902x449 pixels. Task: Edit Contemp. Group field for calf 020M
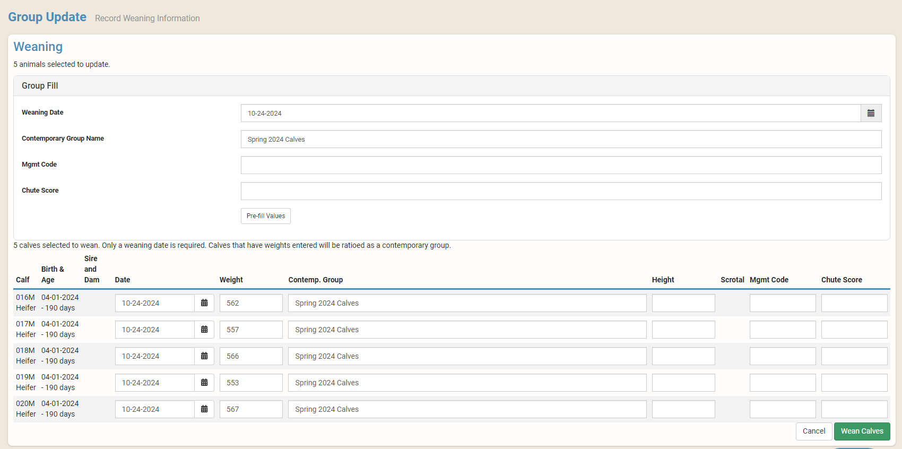point(467,409)
